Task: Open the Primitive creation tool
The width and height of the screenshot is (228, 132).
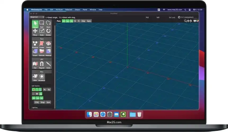Action: (35, 44)
